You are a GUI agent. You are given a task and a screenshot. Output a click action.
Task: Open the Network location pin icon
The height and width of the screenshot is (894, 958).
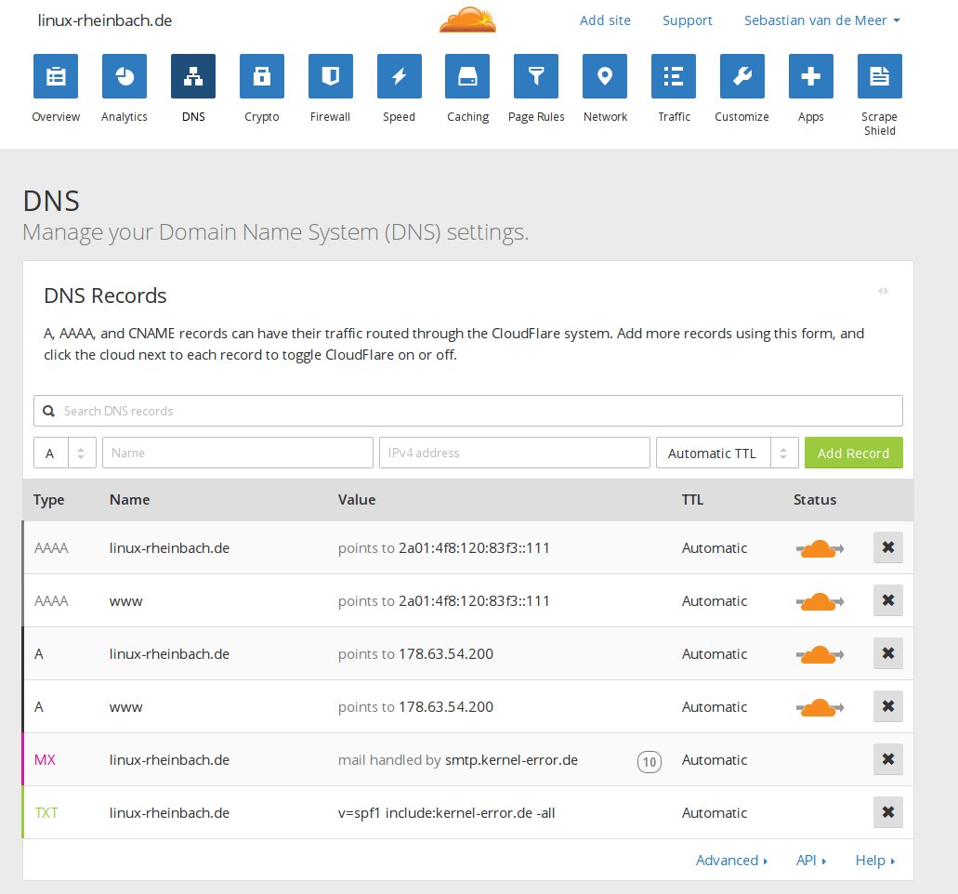click(605, 76)
